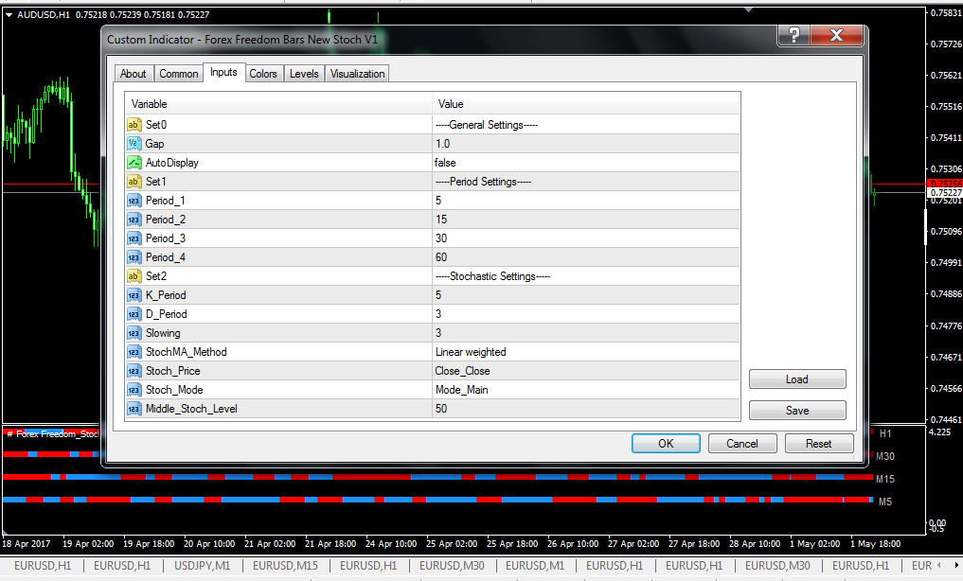The image size is (963, 581).
Task: Click the Save button
Action: point(797,411)
